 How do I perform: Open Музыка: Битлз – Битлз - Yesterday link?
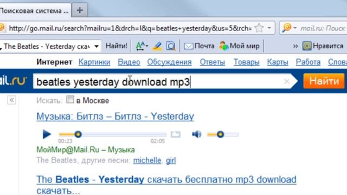click(115, 116)
